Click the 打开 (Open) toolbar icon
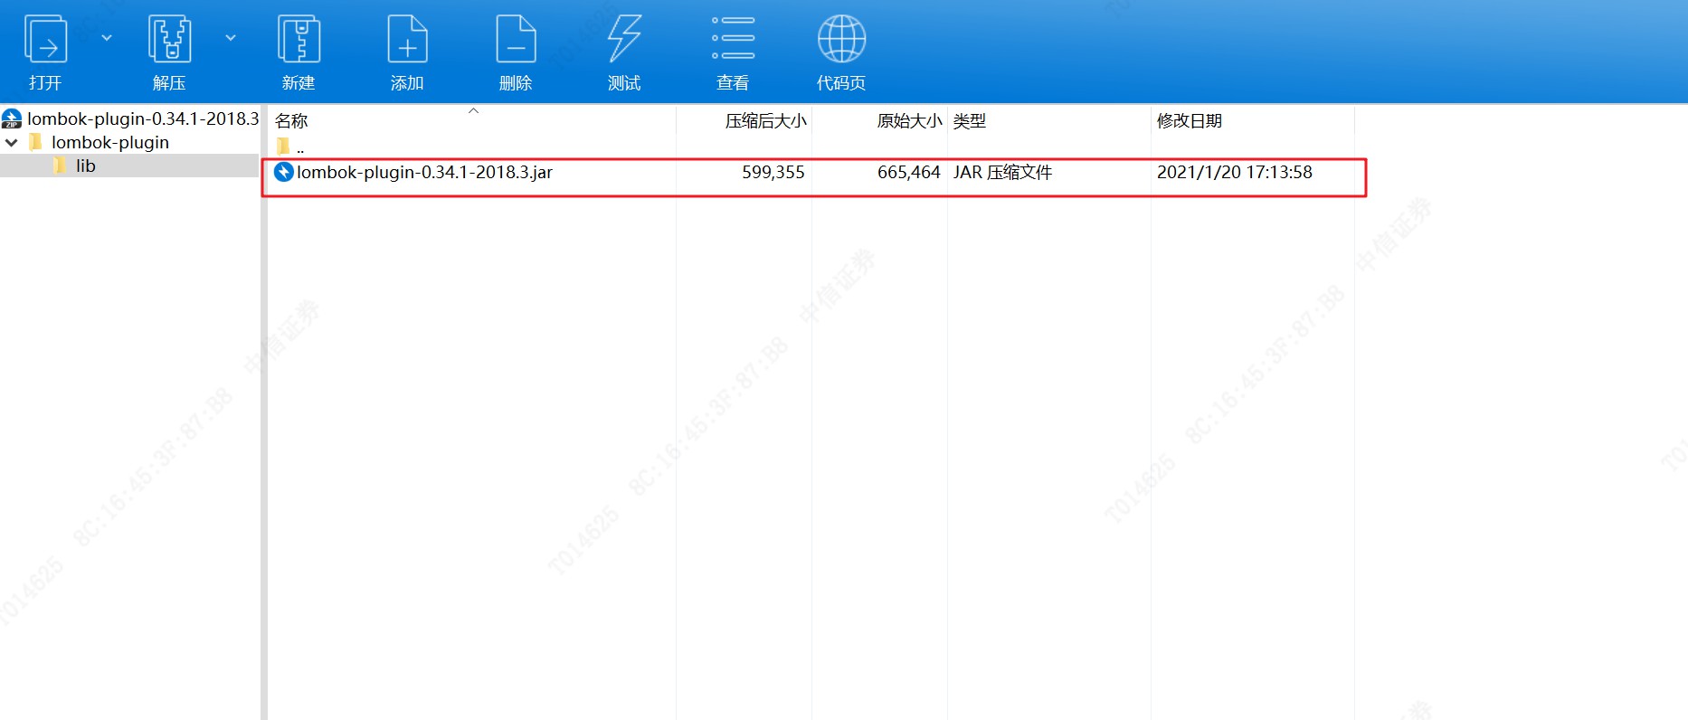The image size is (1688, 720). pos(45,39)
